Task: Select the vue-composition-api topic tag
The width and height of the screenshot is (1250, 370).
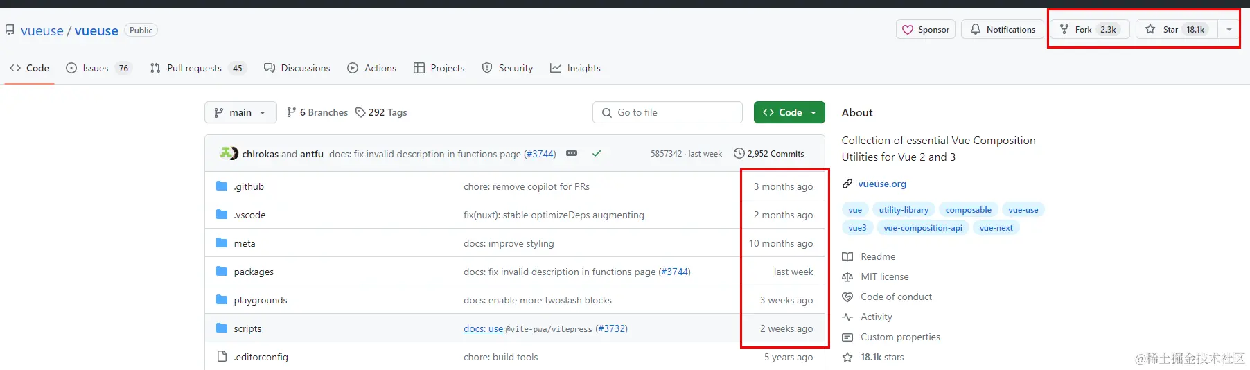Action: point(923,228)
